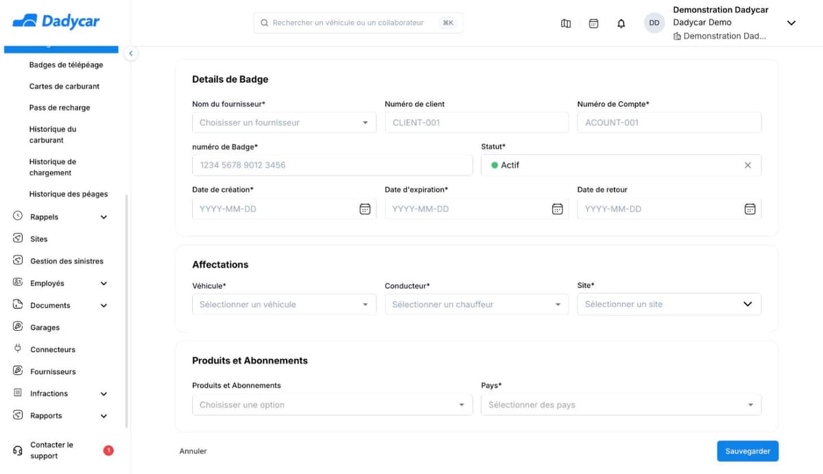
Task: Go to Historique du carburant
Action: pyautogui.click(x=53, y=134)
